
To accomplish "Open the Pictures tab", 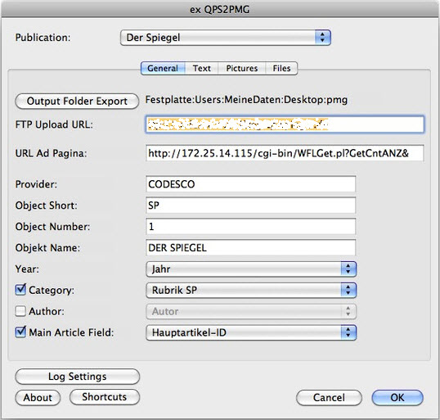I will [241, 68].
